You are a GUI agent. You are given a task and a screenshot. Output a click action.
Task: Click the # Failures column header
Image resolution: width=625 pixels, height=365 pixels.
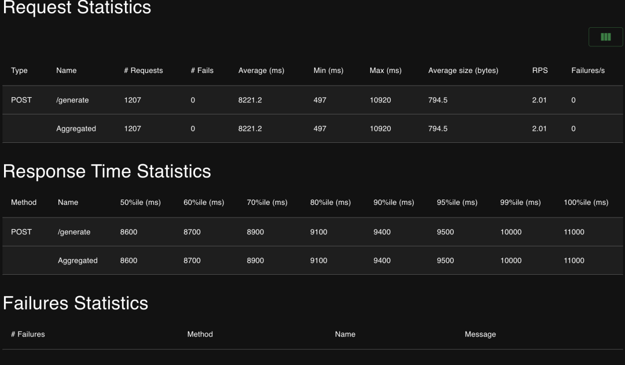point(28,334)
